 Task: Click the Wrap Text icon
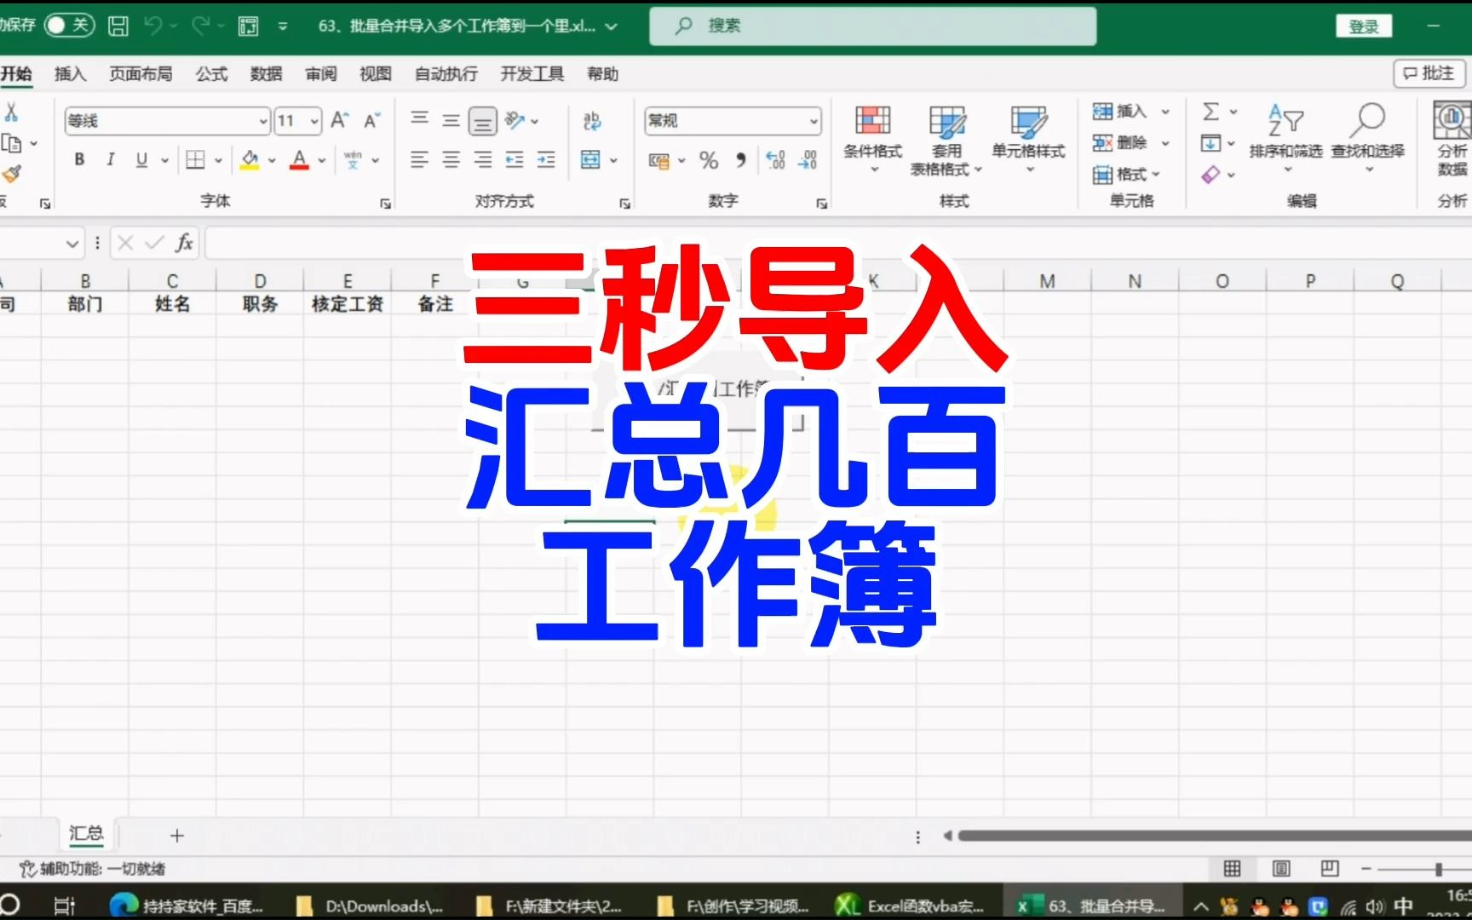click(592, 120)
